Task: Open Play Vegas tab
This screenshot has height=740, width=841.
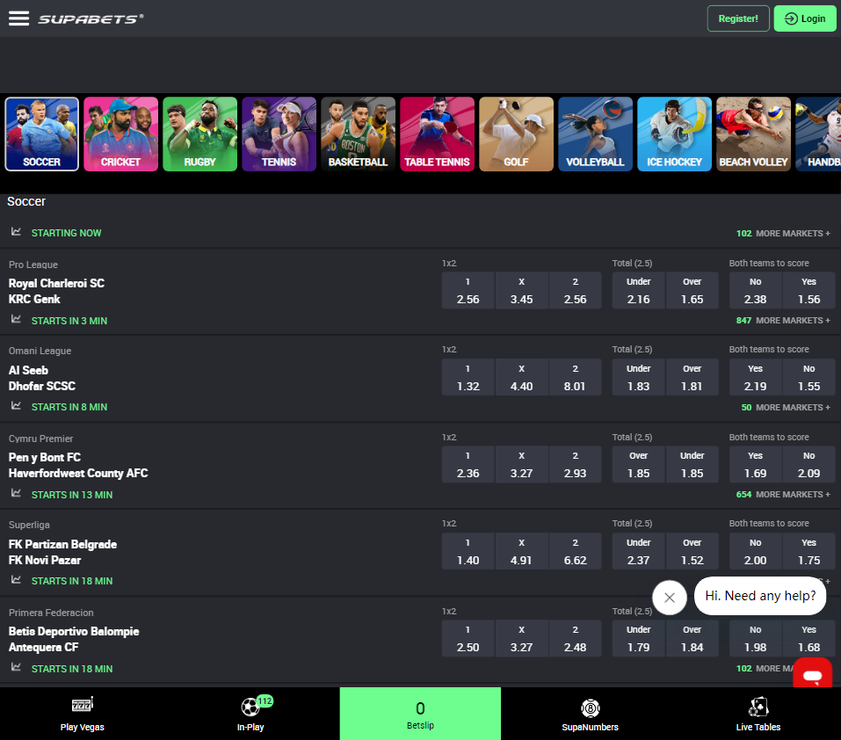Action: click(82, 714)
